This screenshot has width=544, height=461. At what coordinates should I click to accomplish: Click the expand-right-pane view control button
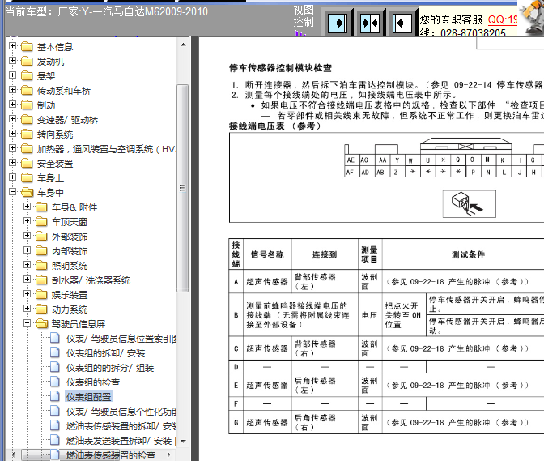coord(338,23)
